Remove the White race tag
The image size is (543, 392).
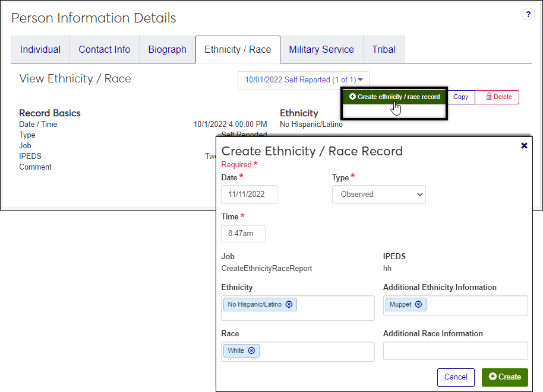251,350
